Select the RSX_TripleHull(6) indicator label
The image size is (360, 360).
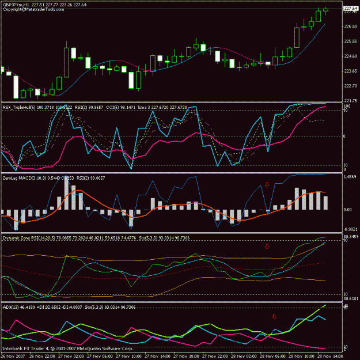click(x=19, y=107)
